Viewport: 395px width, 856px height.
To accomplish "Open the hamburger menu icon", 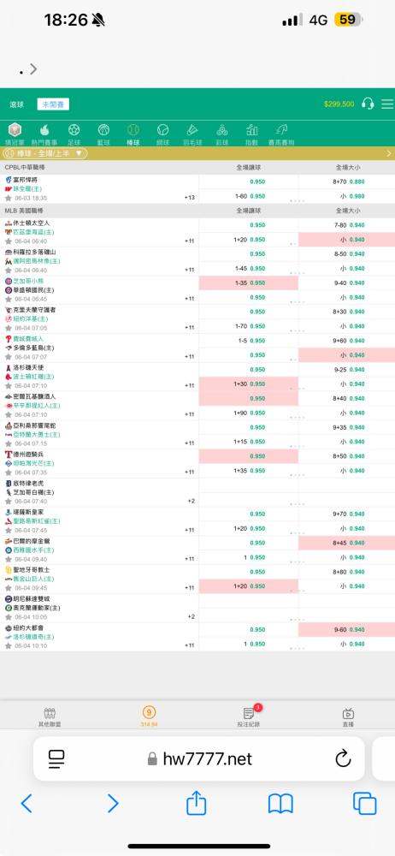I will [x=387, y=104].
